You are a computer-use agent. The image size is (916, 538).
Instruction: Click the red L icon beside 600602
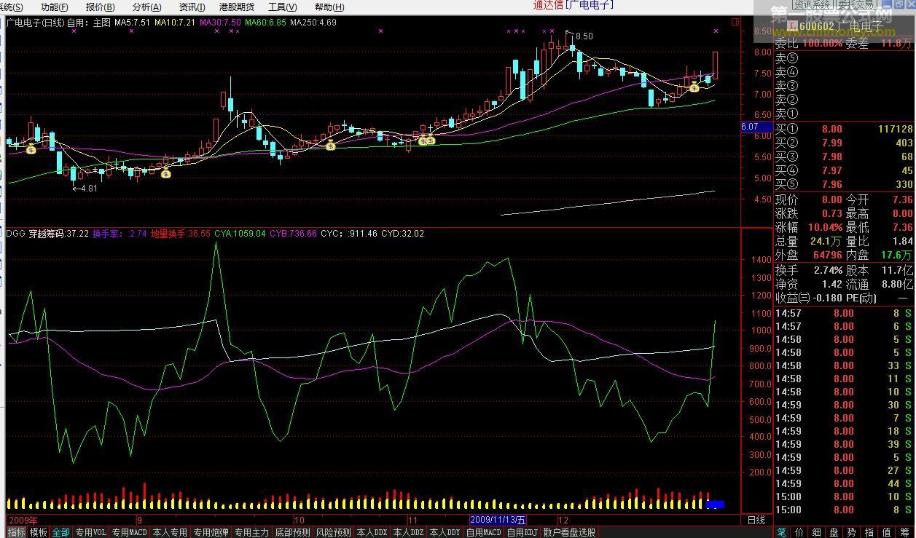[792, 27]
